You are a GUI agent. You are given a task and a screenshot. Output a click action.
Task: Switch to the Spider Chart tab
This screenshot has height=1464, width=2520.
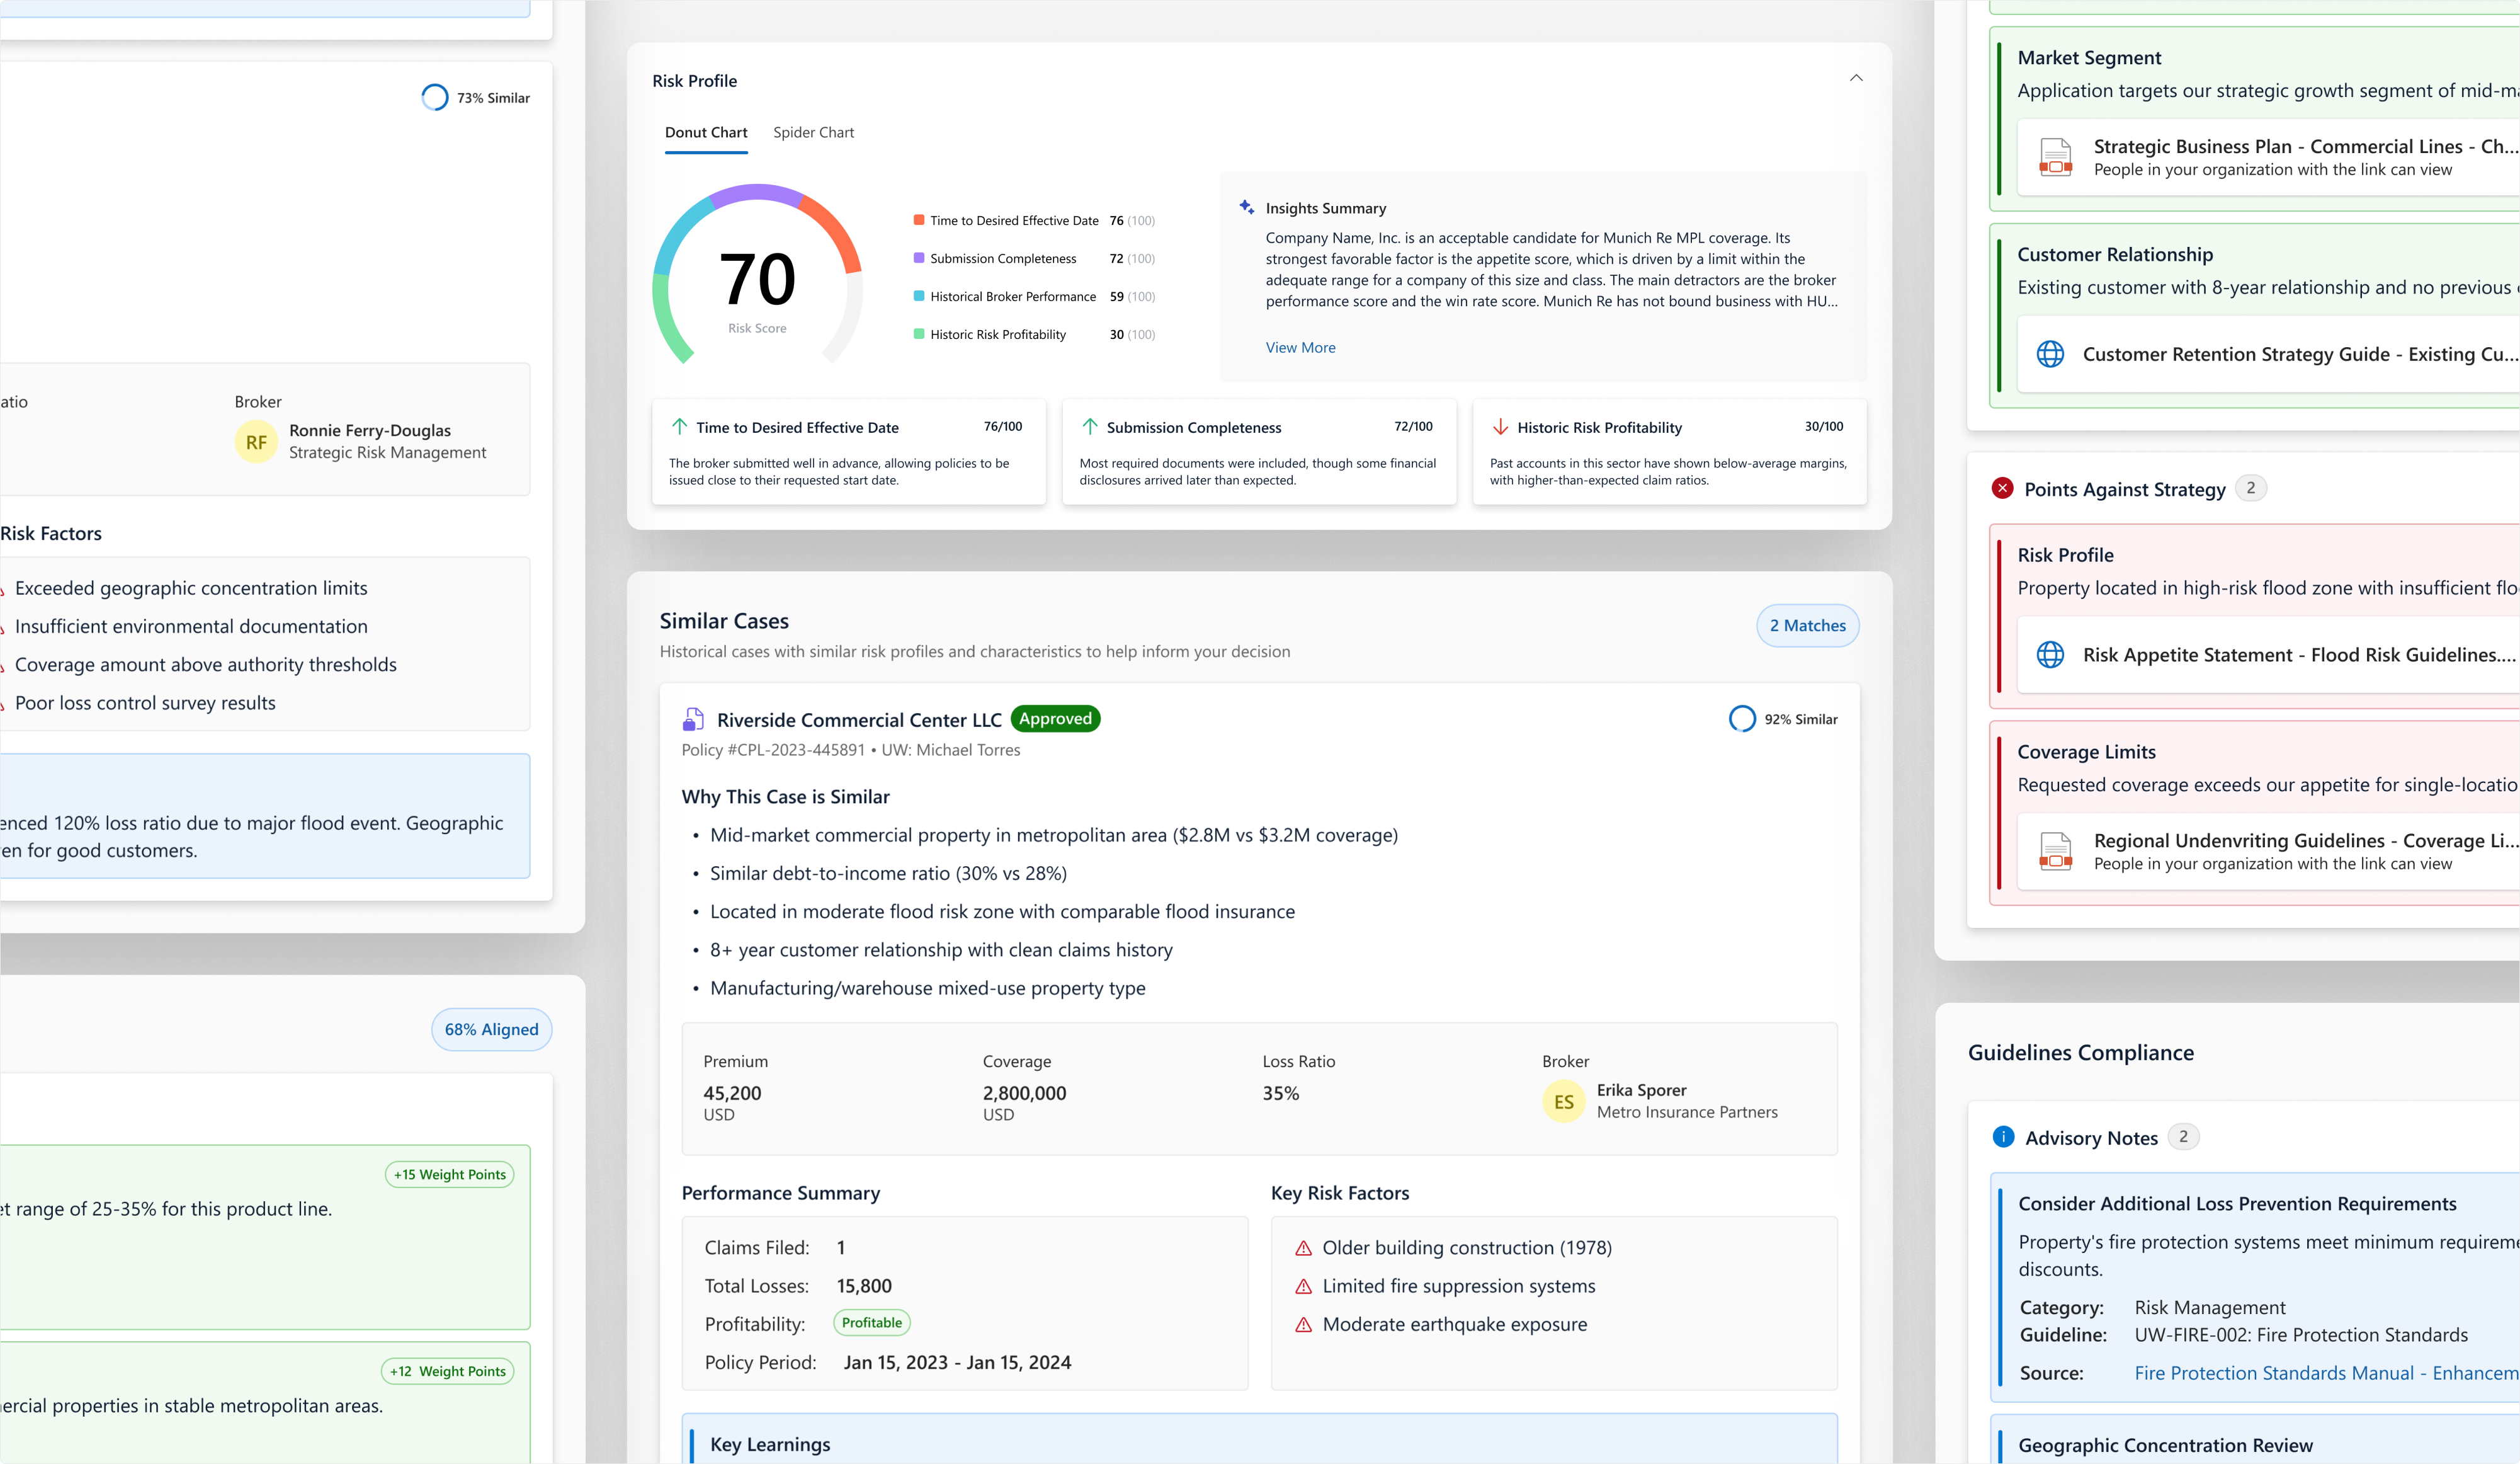[x=813, y=132]
